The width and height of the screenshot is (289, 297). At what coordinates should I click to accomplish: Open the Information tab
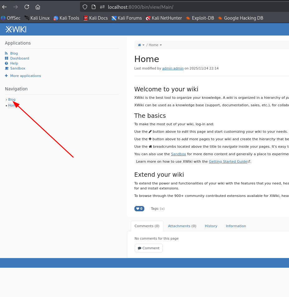236,226
